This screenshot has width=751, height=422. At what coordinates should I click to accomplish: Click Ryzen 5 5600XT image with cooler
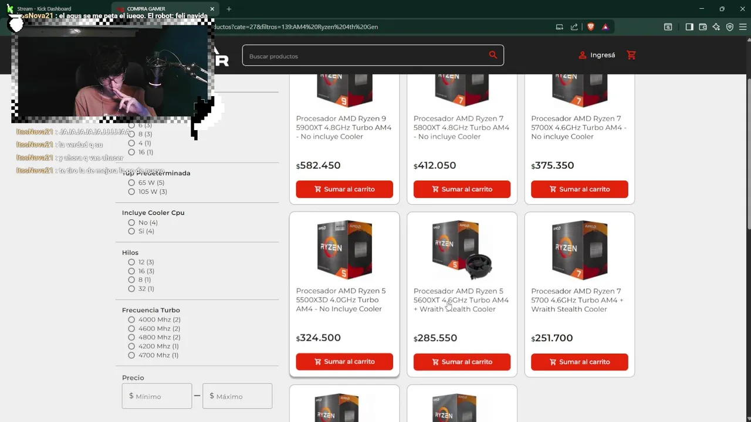click(462, 249)
